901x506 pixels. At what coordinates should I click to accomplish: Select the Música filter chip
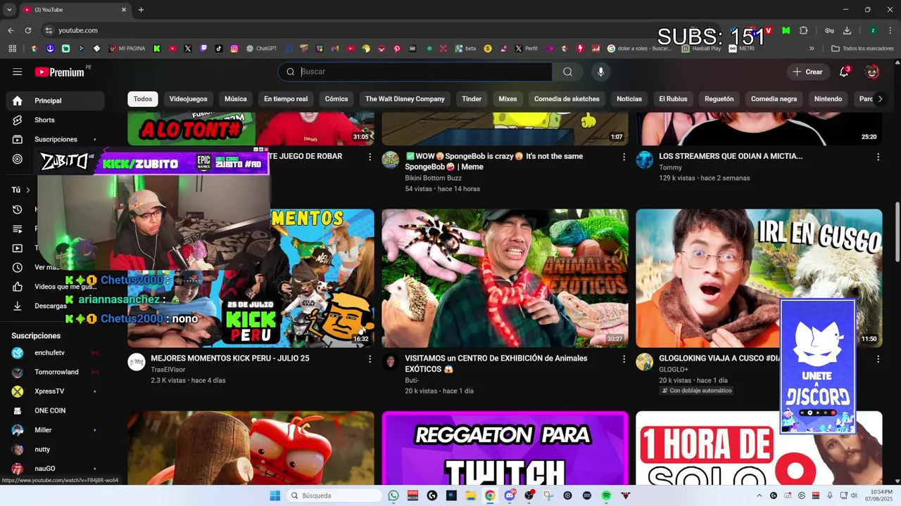point(236,99)
